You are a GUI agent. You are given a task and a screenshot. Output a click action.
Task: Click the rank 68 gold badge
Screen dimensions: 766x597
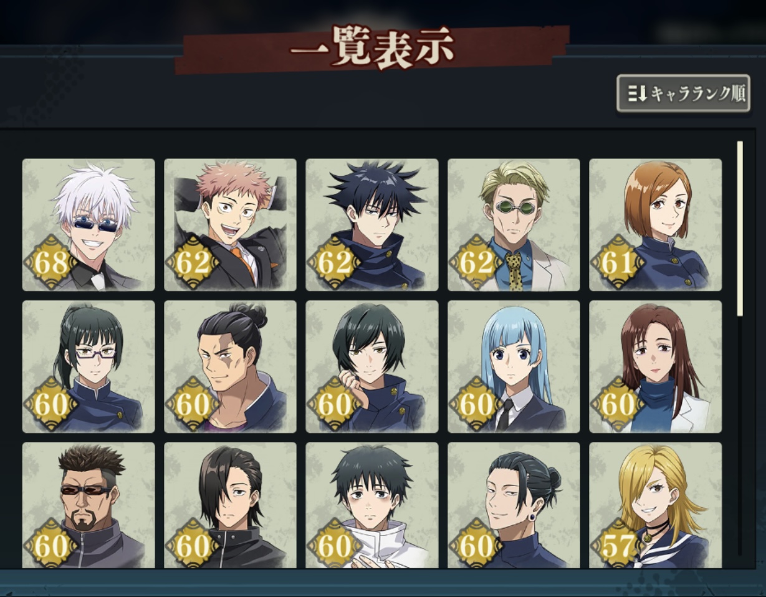pos(50,263)
